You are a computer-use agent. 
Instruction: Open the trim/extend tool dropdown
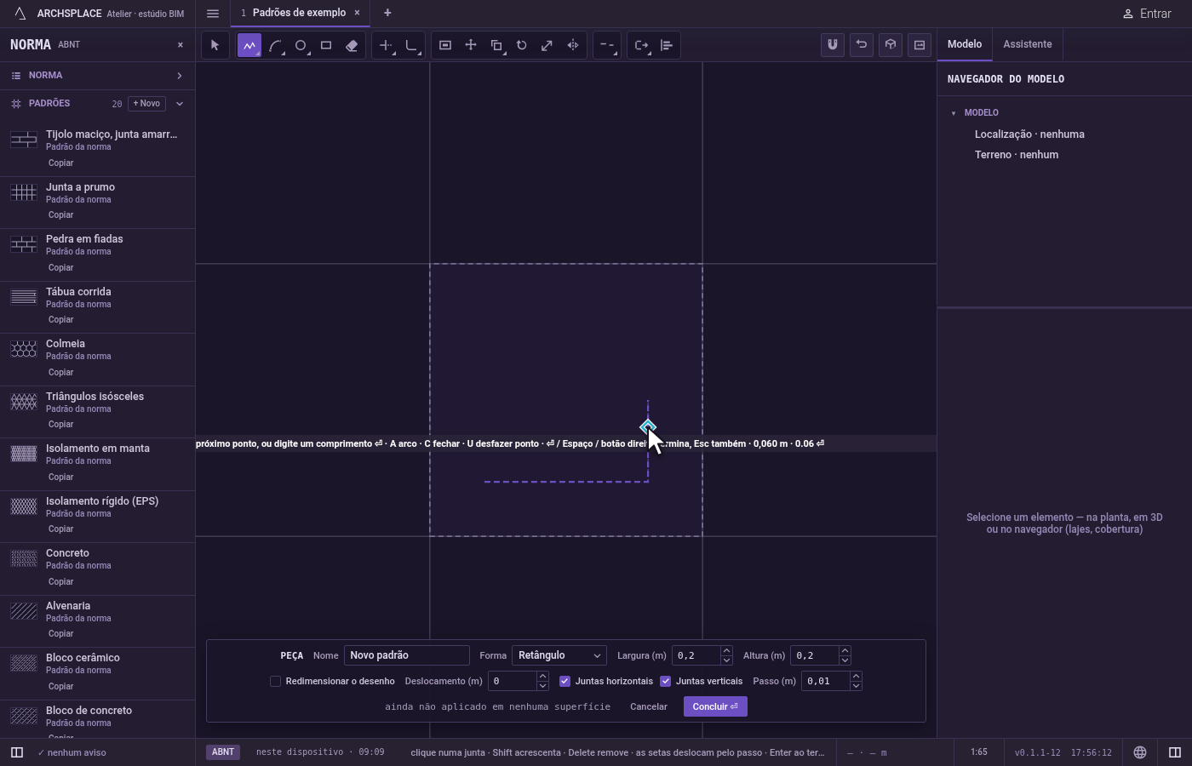(386, 45)
